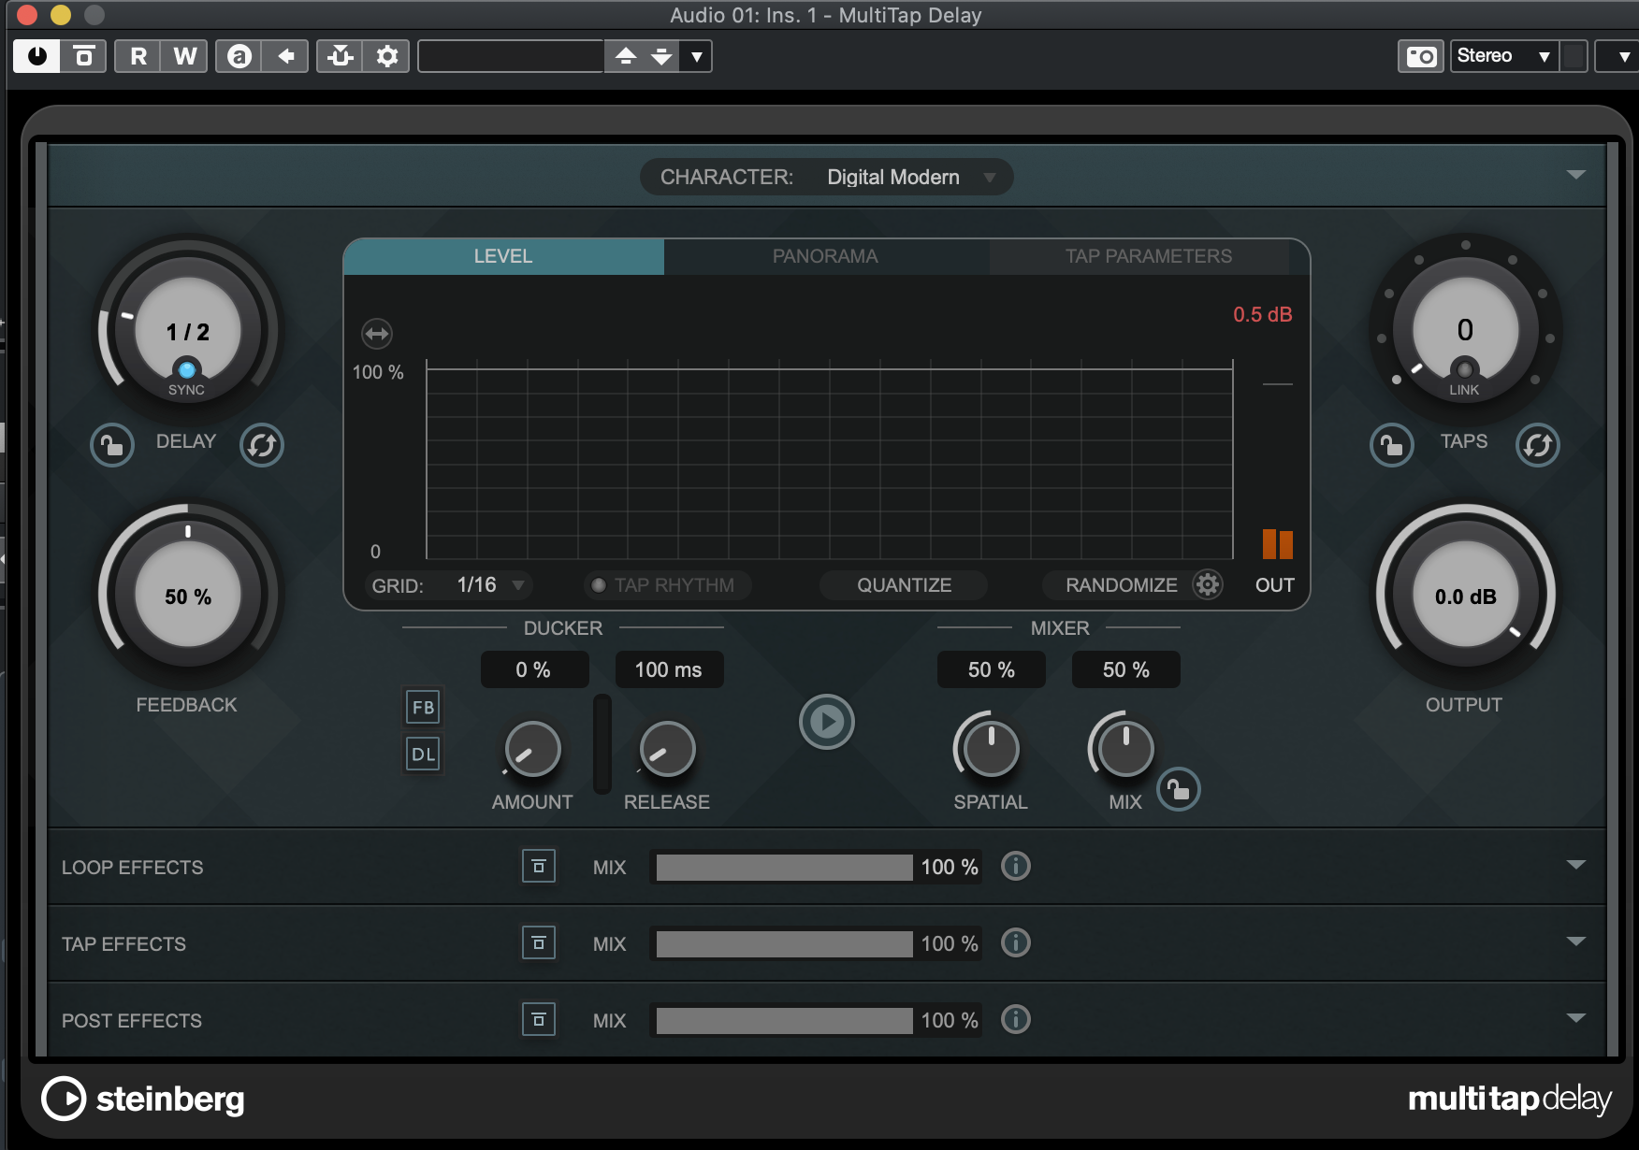
Task: Activate side-chain input icon
Action: [x=341, y=56]
